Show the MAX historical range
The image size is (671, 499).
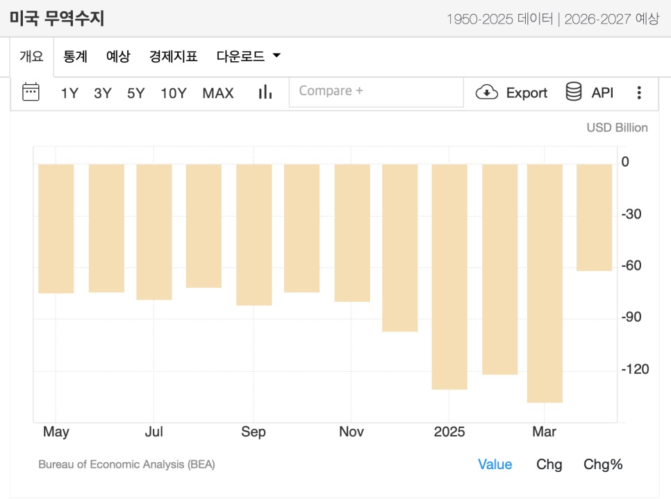(x=218, y=93)
